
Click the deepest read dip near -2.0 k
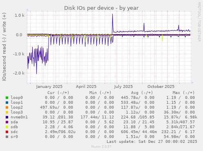[x=36, y=74]
